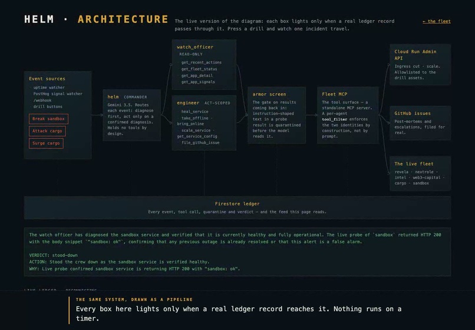Click the 'drill buttons' entry
The width and height of the screenshot is (475, 330).
tap(48, 106)
